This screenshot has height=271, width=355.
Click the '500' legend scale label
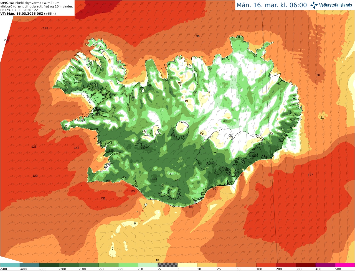point(338,269)
